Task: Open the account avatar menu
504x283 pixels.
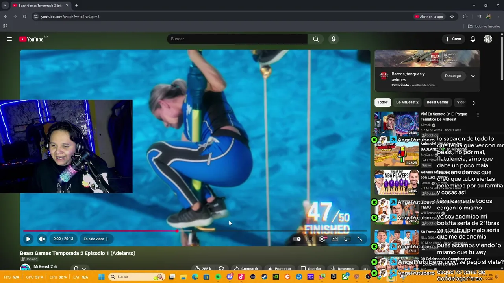Action: (x=488, y=39)
